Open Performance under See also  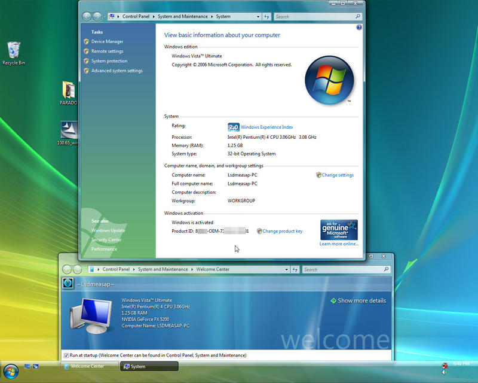tap(104, 249)
